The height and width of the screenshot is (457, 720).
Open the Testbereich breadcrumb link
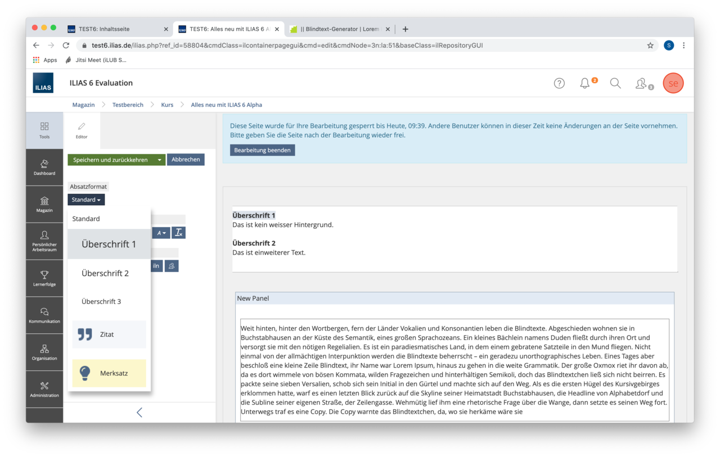point(128,105)
